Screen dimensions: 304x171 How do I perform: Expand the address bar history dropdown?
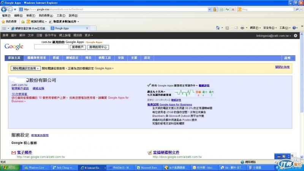click(210, 9)
